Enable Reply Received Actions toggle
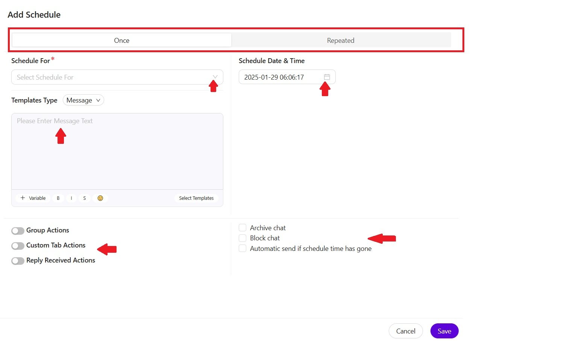Image resolution: width=585 pixels, height=341 pixels. coord(18,261)
